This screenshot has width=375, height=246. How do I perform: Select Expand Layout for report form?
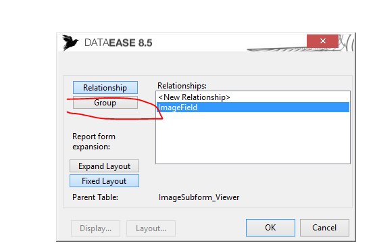point(104,166)
